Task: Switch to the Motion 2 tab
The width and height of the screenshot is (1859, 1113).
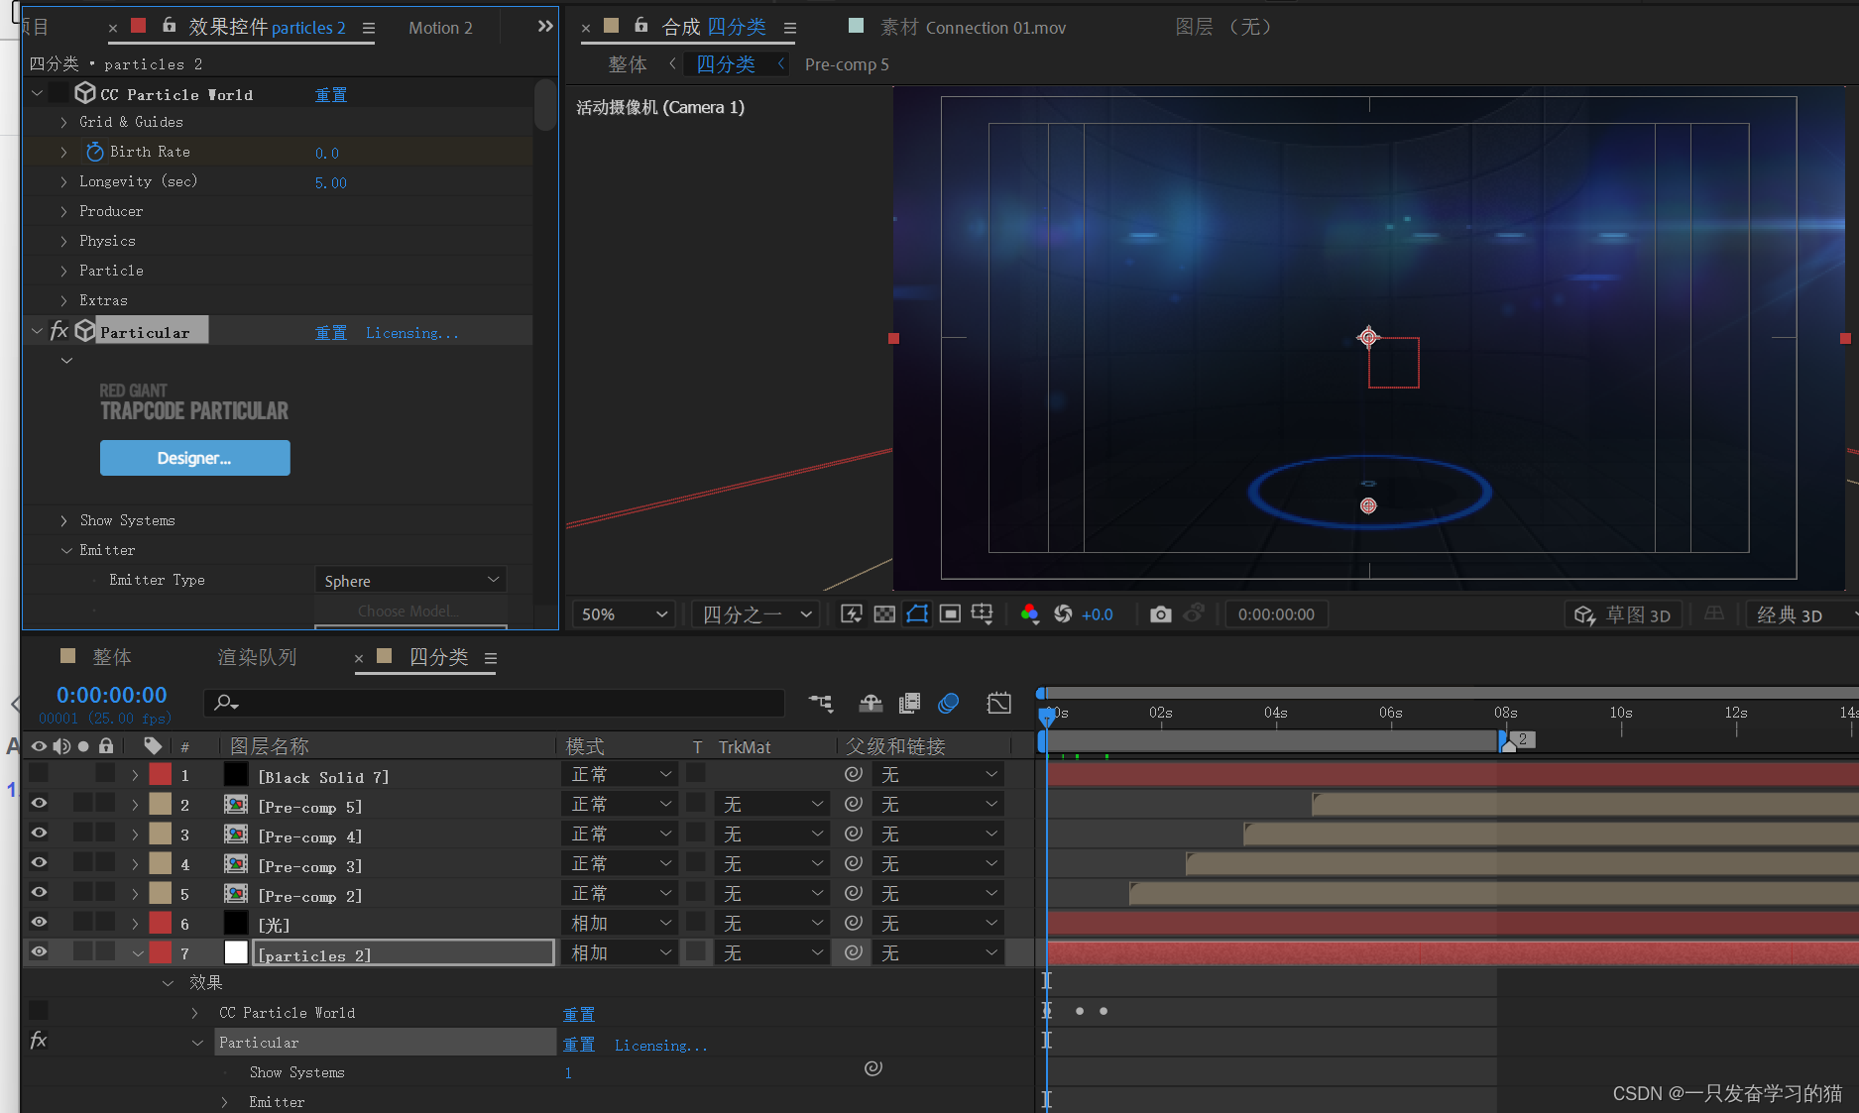Action: [440, 28]
